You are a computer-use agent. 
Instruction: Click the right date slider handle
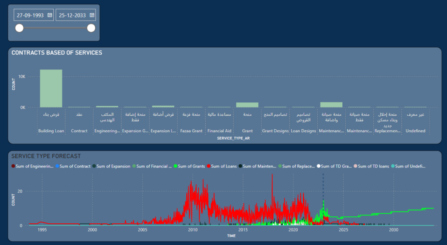(91, 28)
